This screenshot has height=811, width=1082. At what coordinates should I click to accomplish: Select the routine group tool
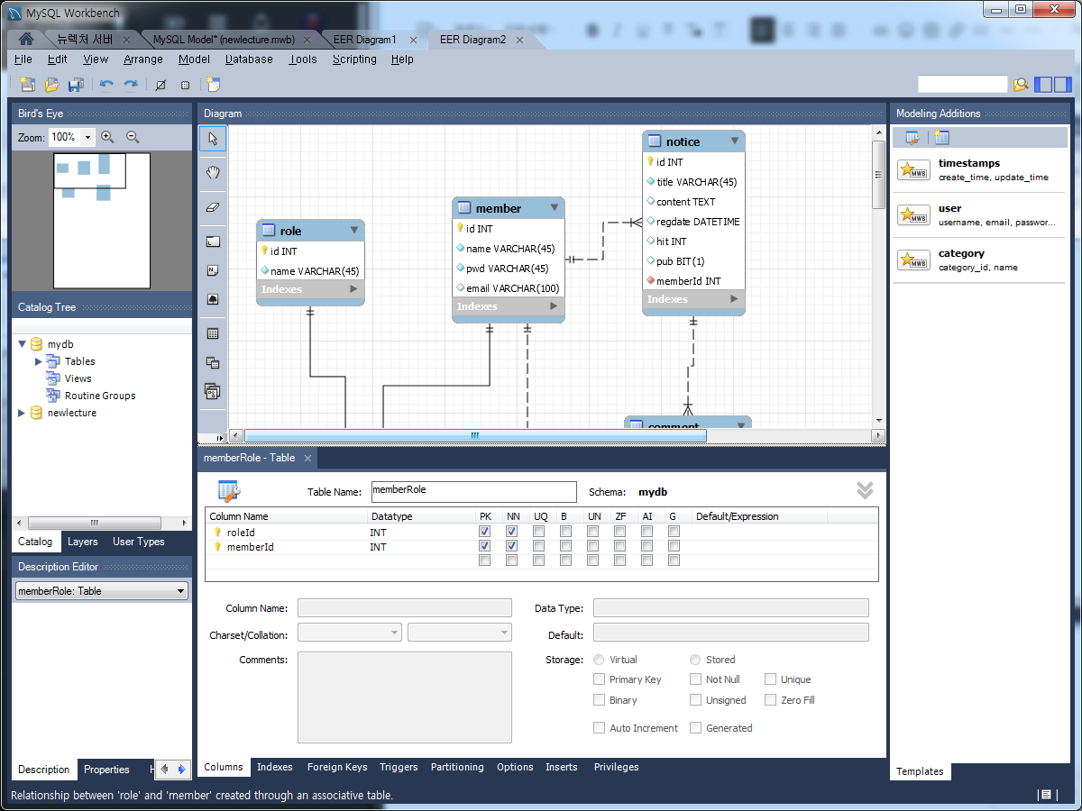point(213,391)
